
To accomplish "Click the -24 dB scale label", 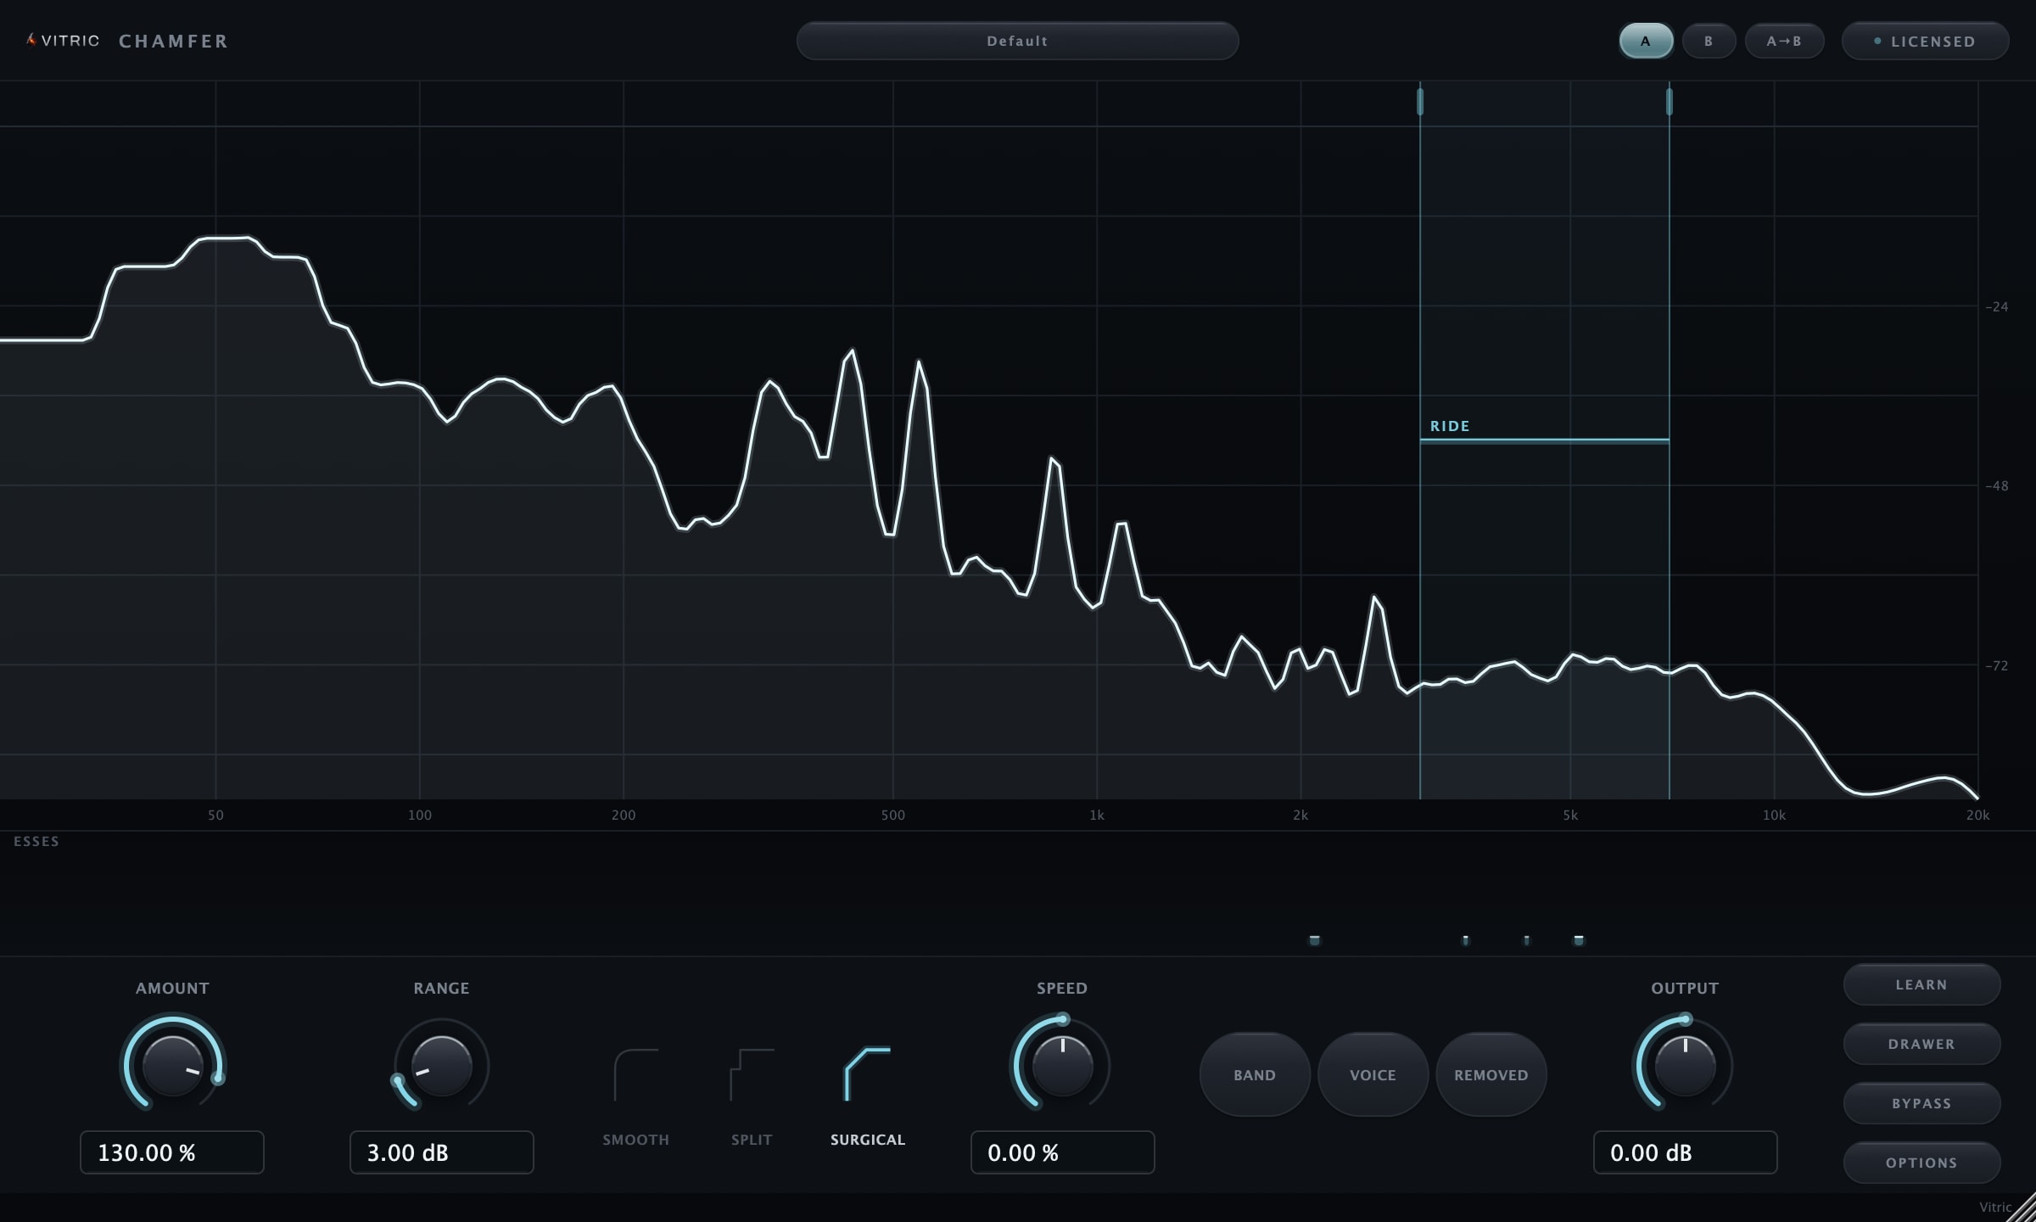I will tap(1997, 306).
